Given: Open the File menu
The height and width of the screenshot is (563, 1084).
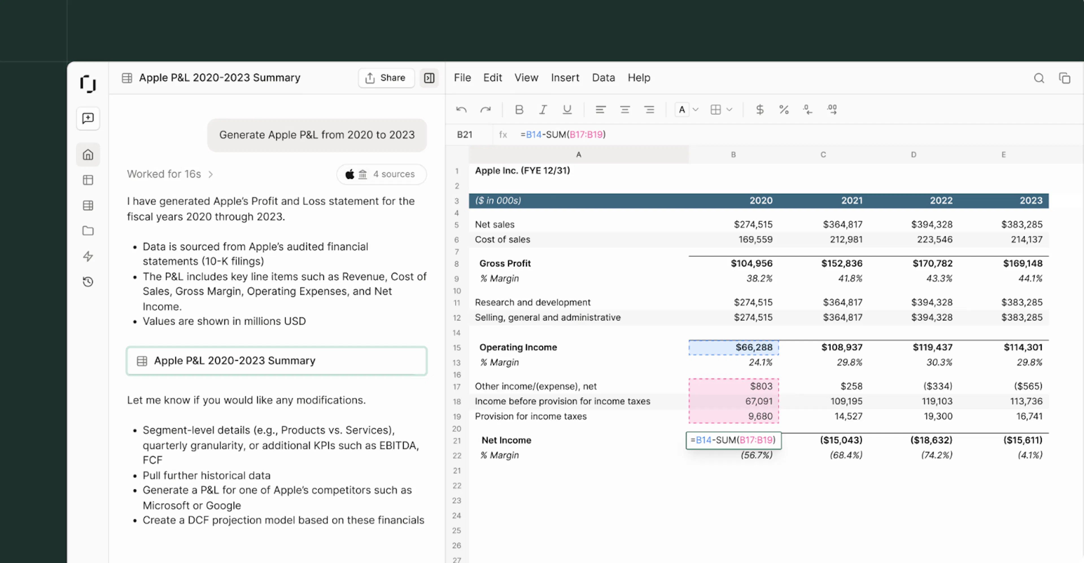Looking at the screenshot, I should pyautogui.click(x=462, y=78).
